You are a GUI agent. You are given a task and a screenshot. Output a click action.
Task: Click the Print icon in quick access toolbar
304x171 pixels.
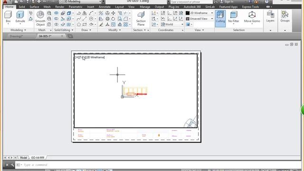click(39, 1)
